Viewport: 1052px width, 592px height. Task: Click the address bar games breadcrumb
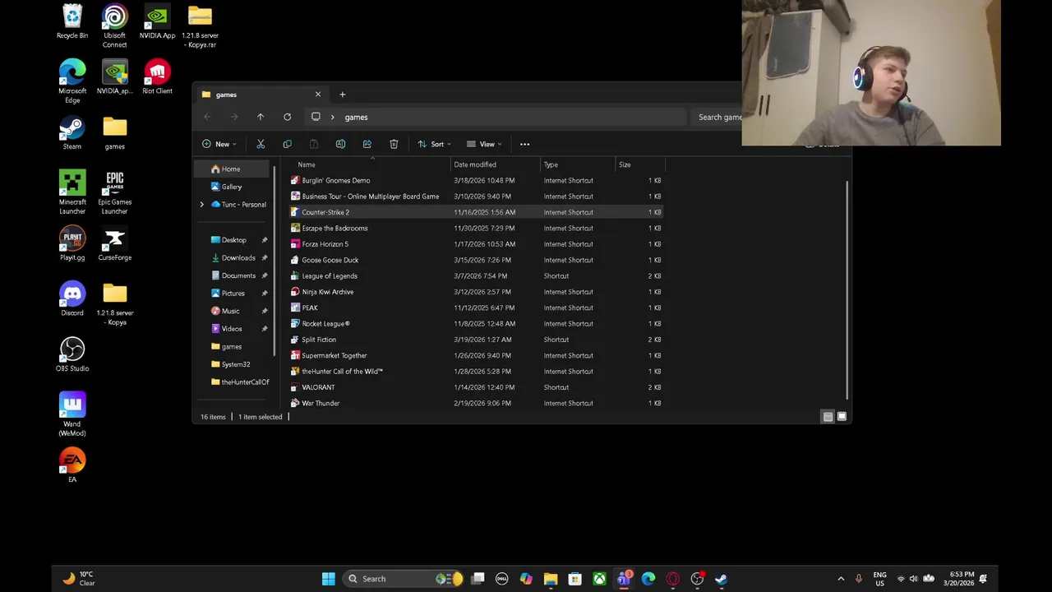point(356,117)
